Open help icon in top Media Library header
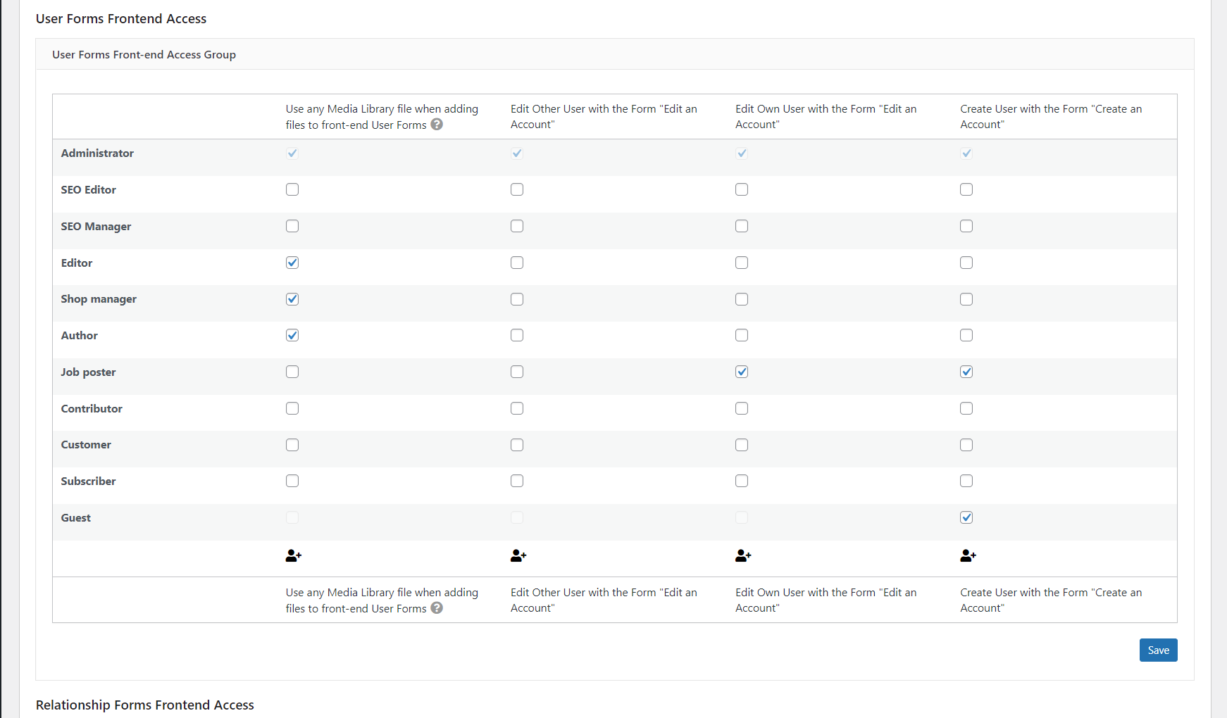The image size is (1227, 718). tap(437, 125)
